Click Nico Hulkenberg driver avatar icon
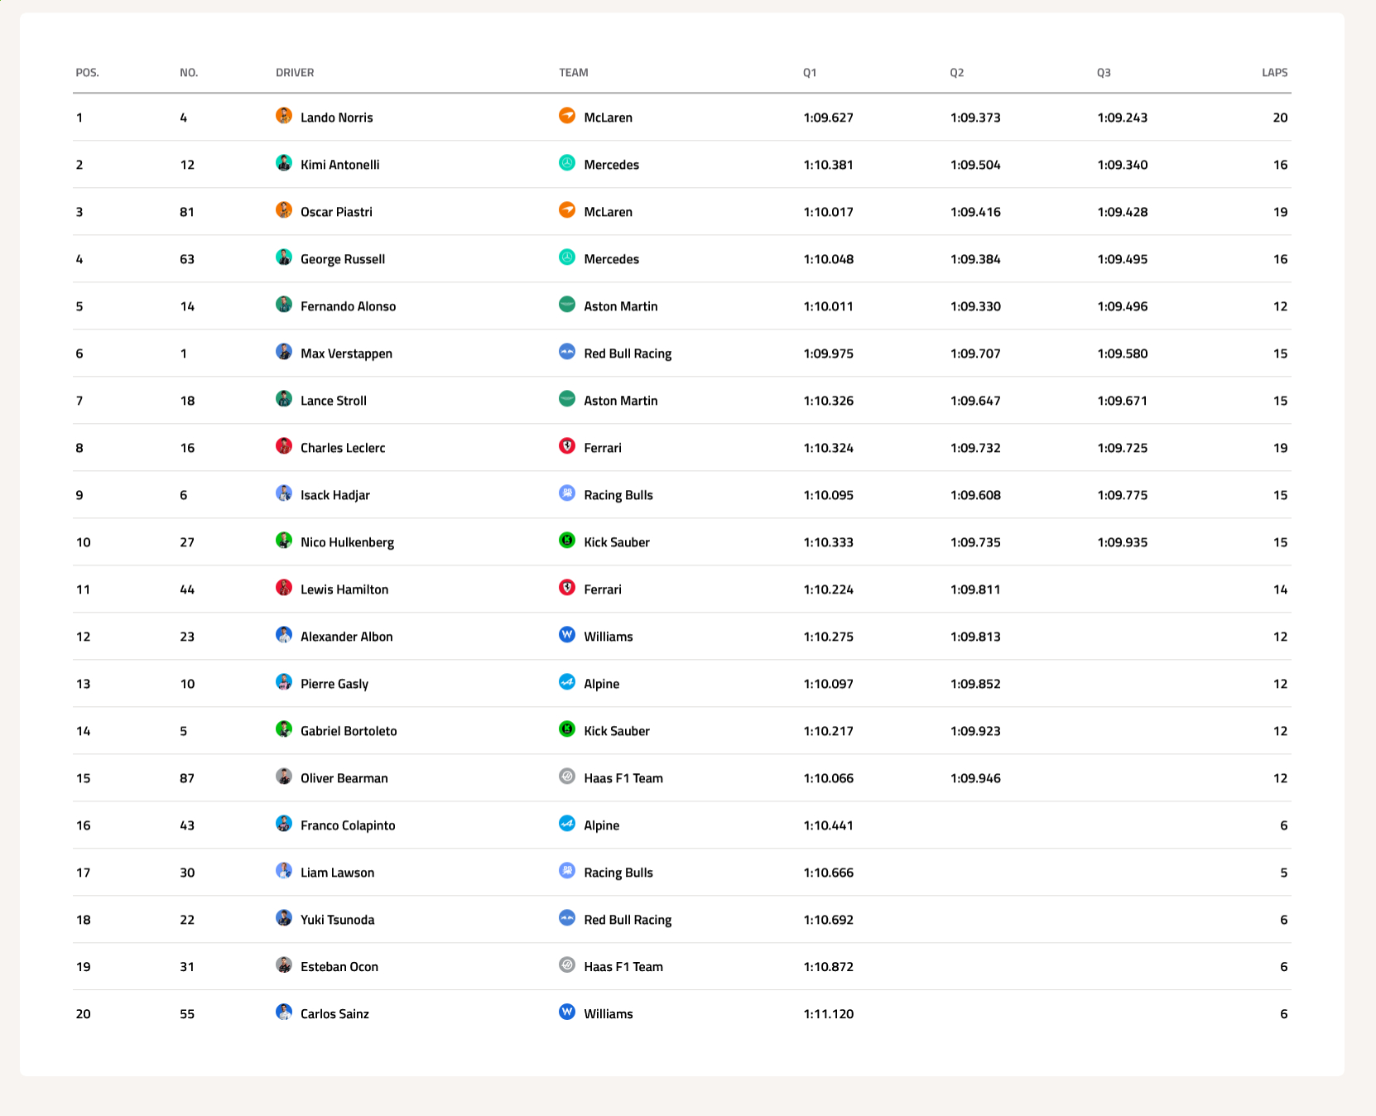Screen dimensions: 1376x1116 pyautogui.click(x=284, y=541)
